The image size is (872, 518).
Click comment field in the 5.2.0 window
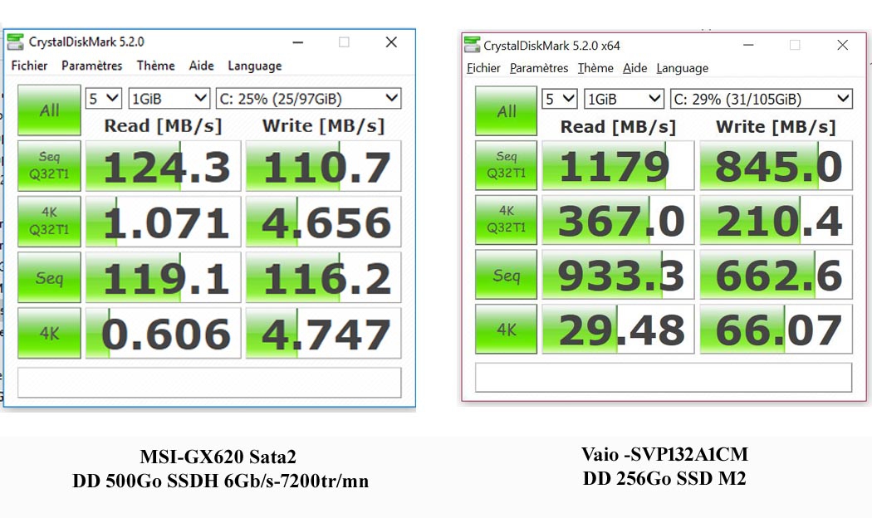[209, 383]
